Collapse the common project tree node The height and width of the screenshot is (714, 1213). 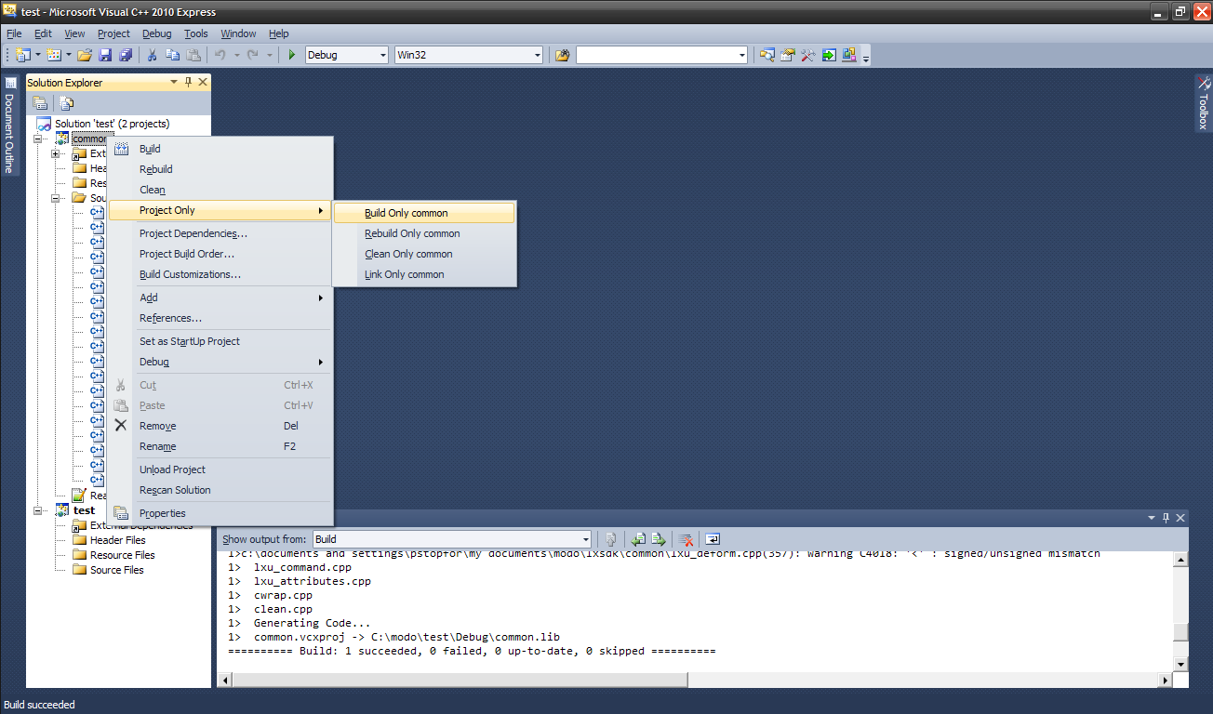[40, 139]
